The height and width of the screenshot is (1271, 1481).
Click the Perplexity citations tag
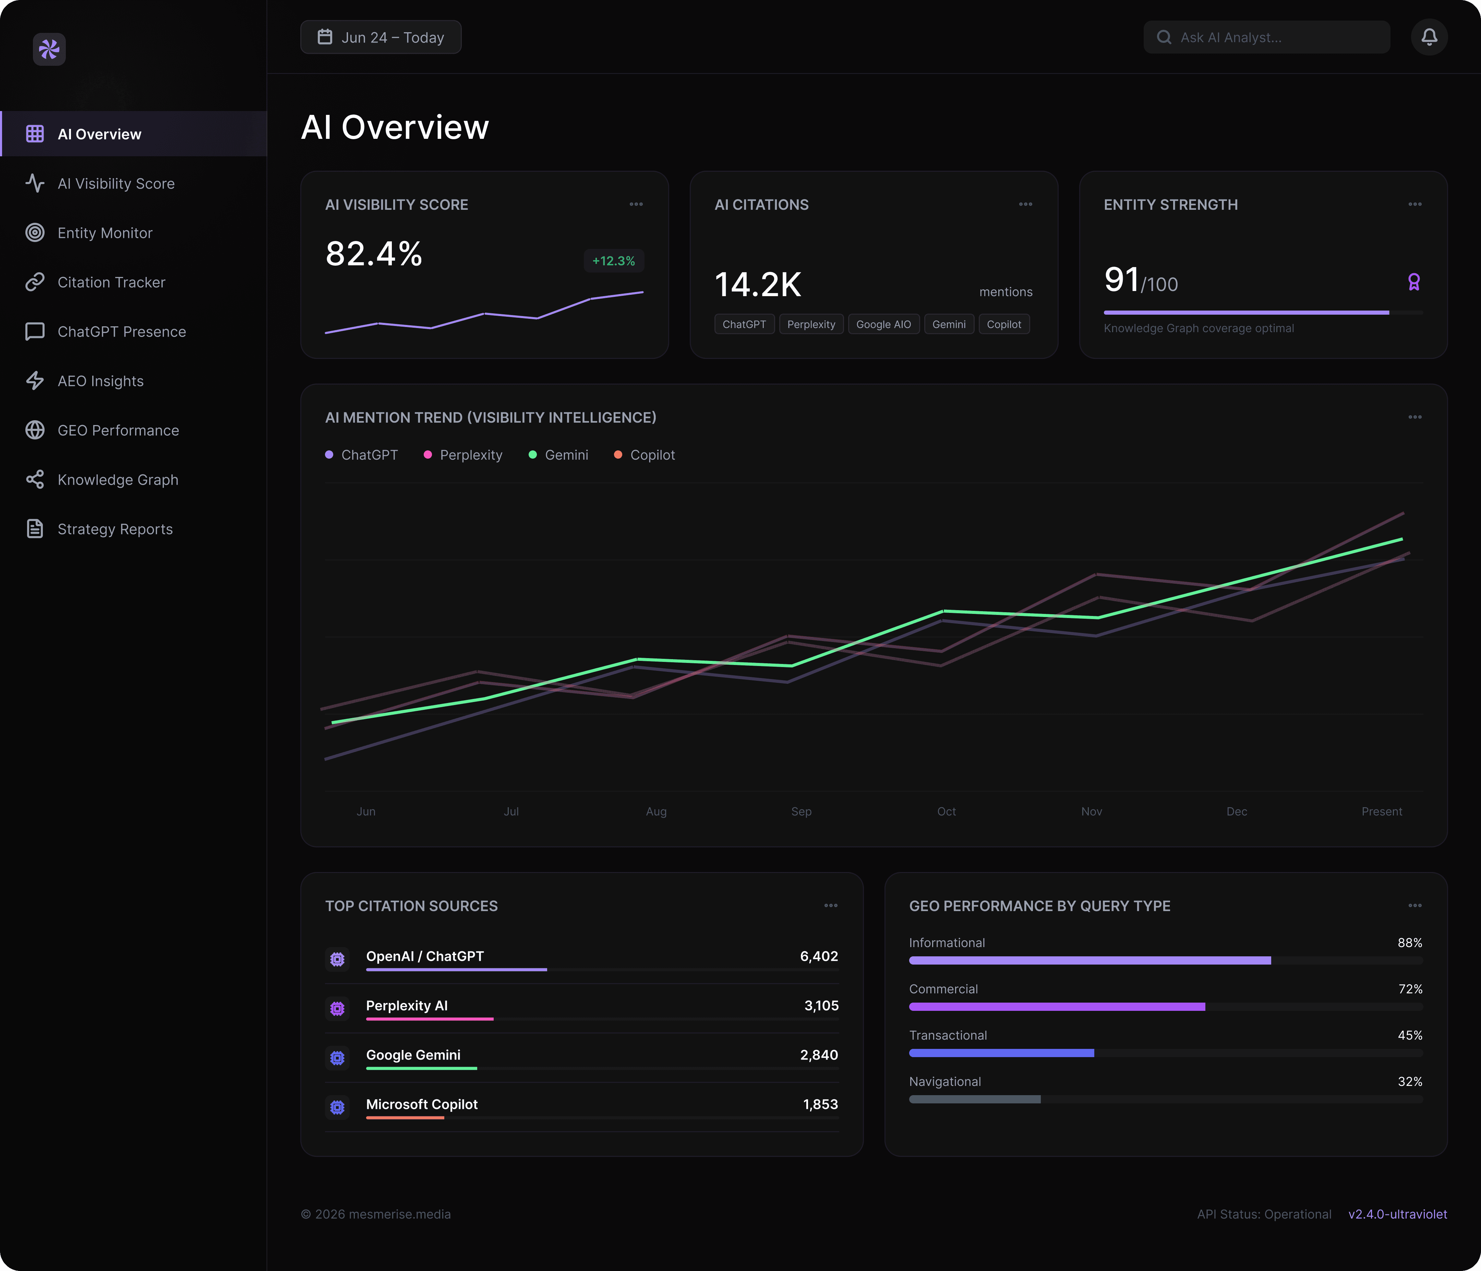[x=811, y=324]
